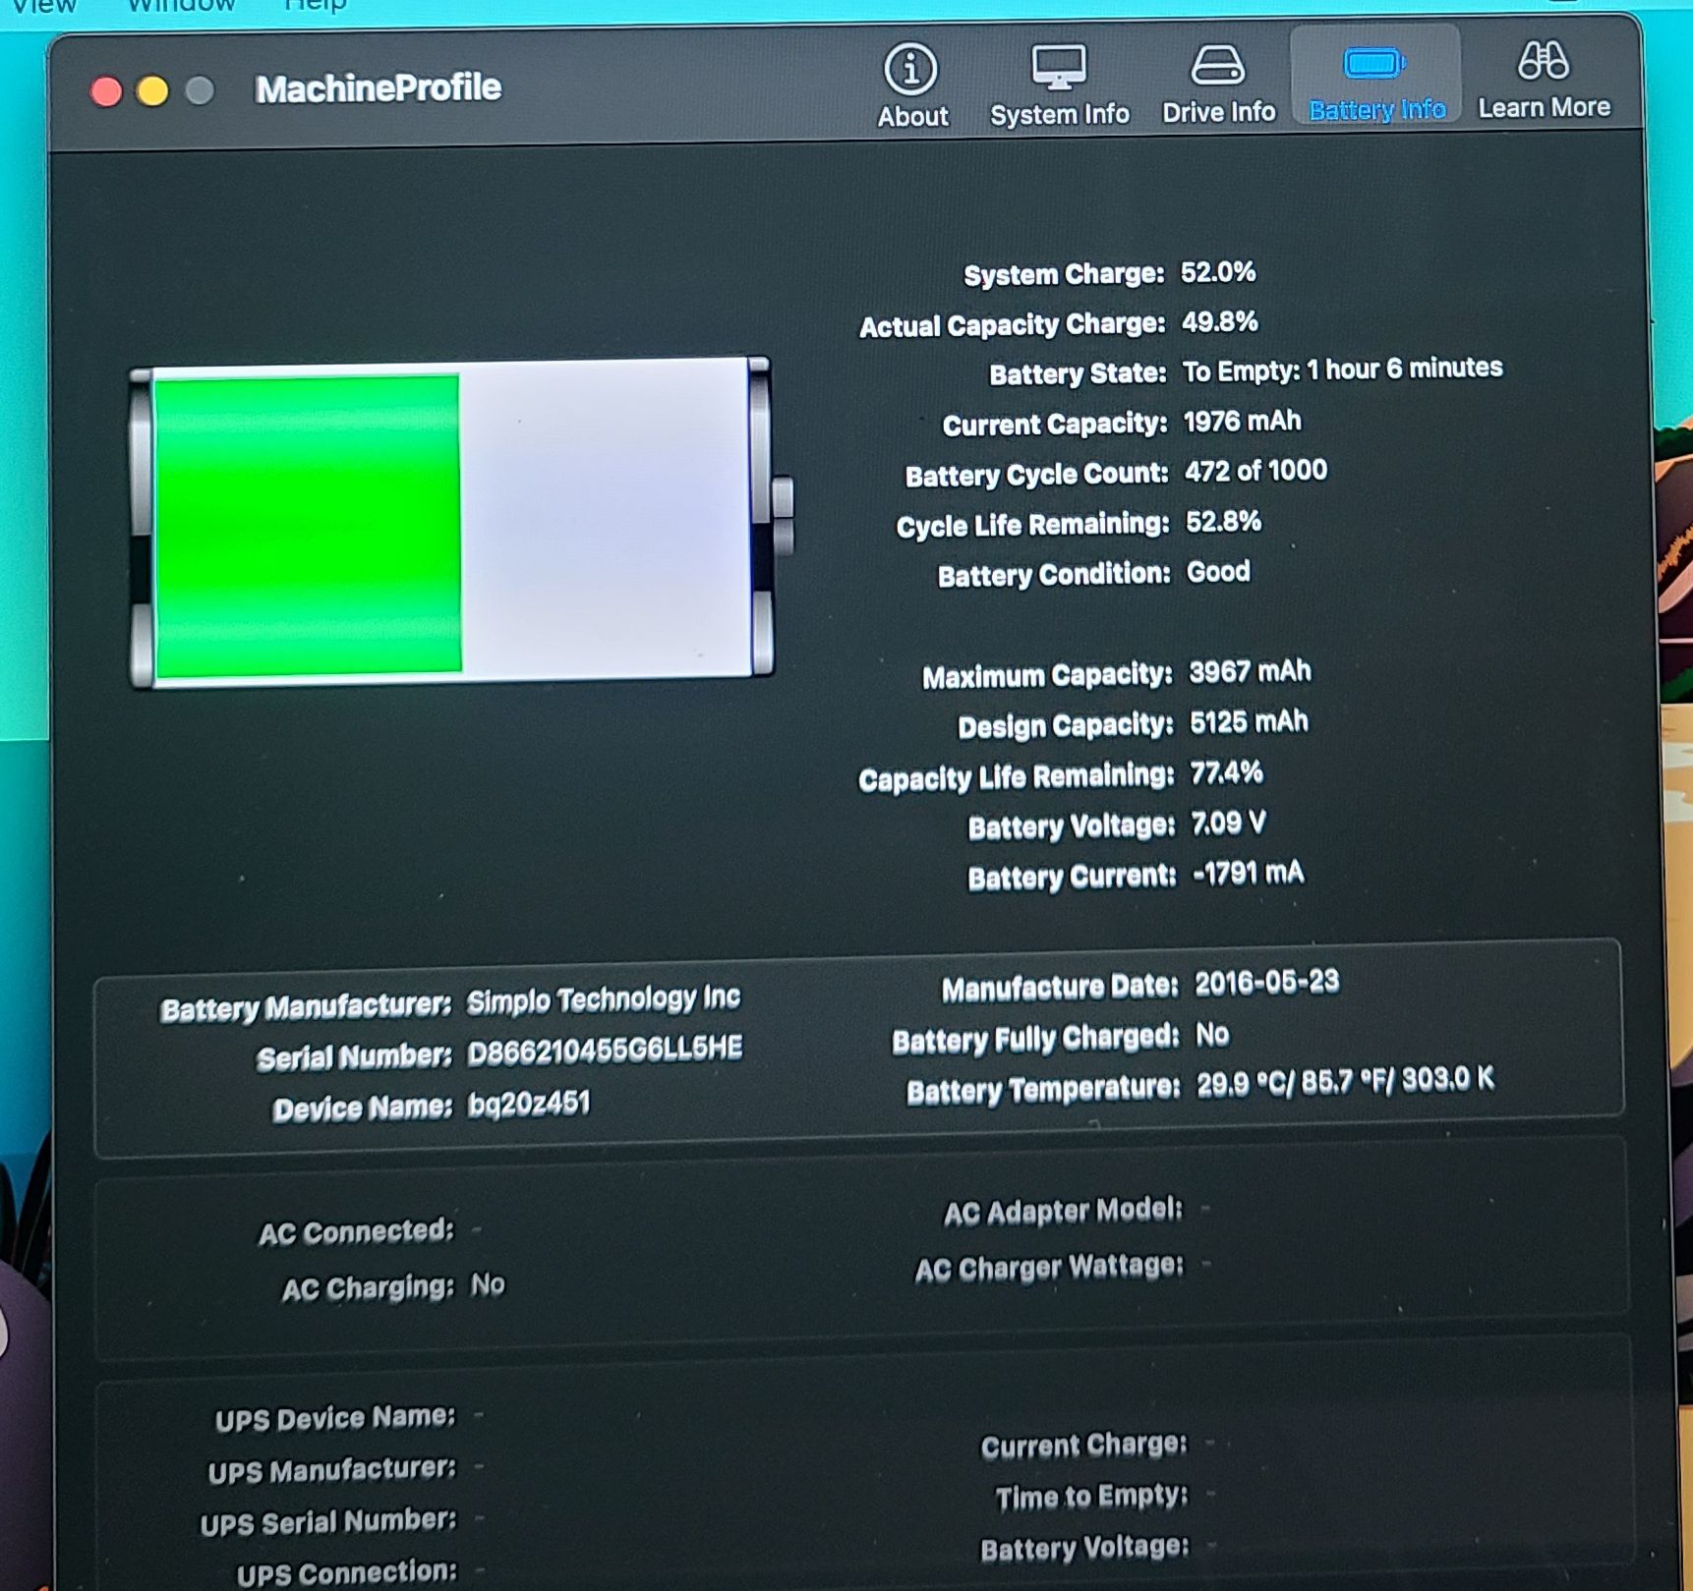The width and height of the screenshot is (1693, 1591).
Task: Click Battery Fully Charged value No
Action: click(1212, 1034)
